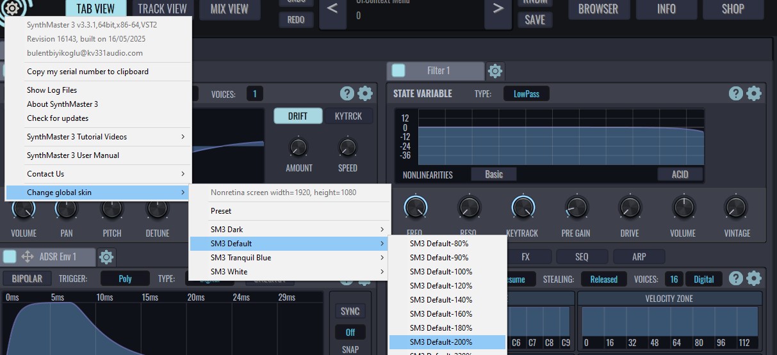Expand the Contact Us submenu

99,174
